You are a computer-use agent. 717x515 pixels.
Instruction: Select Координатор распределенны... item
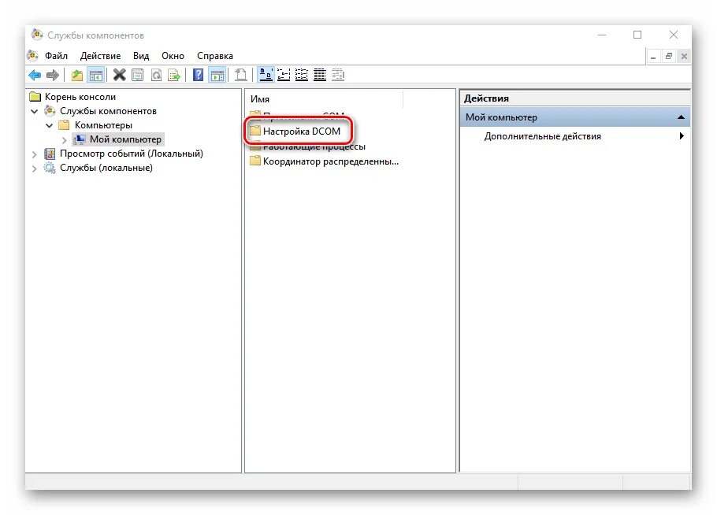point(331,161)
